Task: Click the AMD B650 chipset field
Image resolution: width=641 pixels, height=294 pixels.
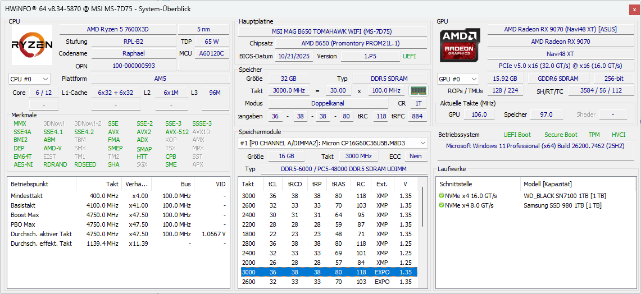Action: click(x=351, y=43)
